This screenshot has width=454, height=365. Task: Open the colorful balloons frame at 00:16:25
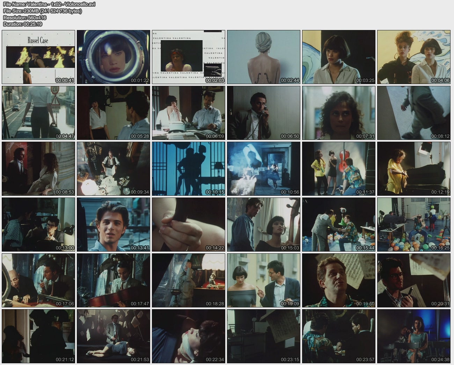[x=414, y=224]
